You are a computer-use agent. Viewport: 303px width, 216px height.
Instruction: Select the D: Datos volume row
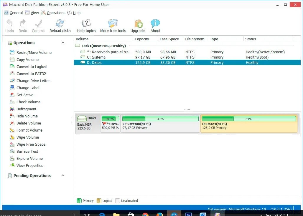[x=187, y=62]
